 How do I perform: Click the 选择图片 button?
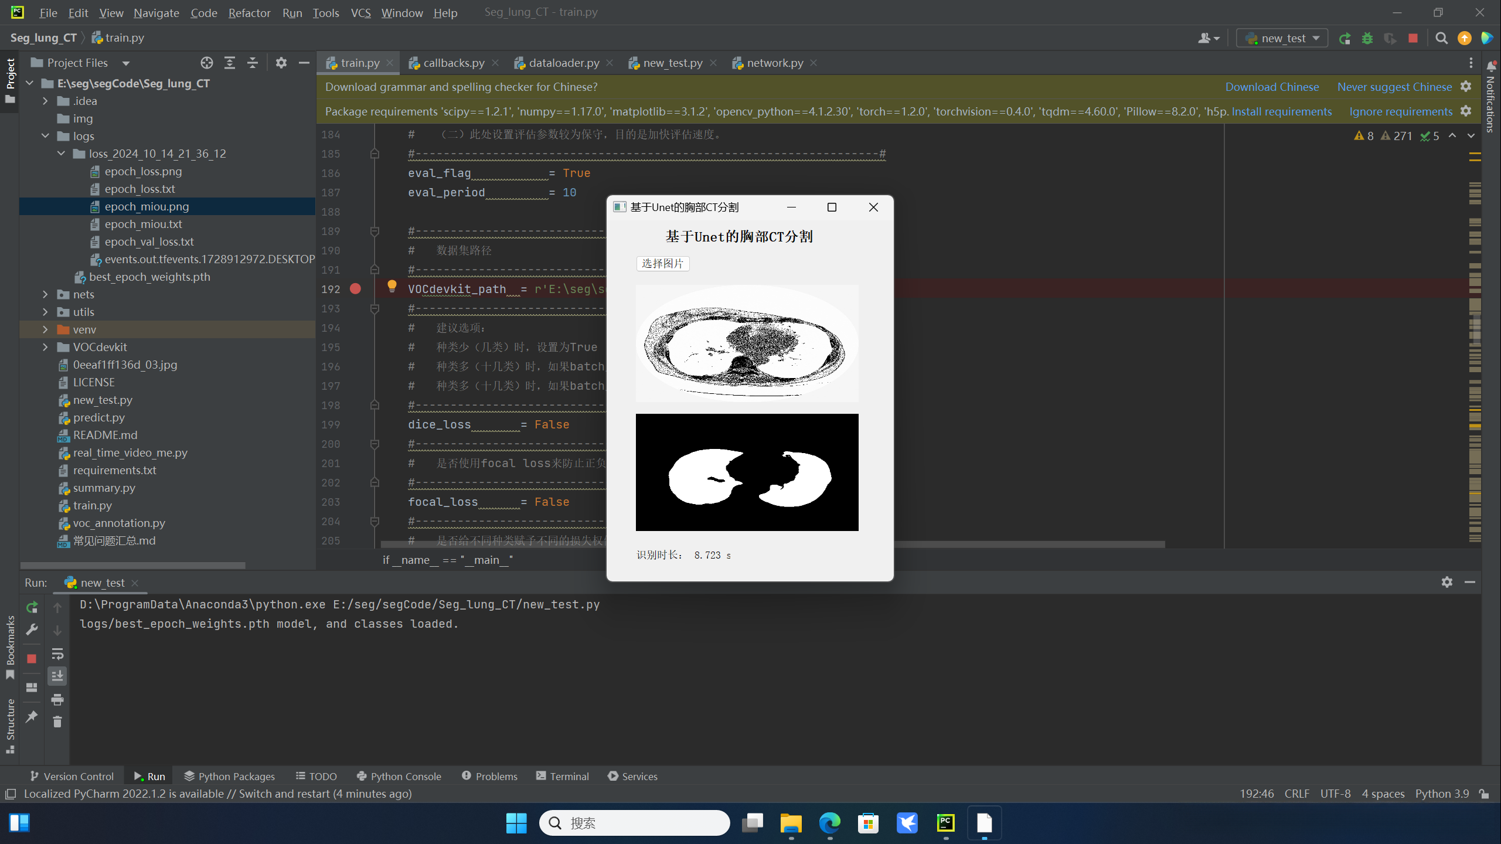(662, 264)
